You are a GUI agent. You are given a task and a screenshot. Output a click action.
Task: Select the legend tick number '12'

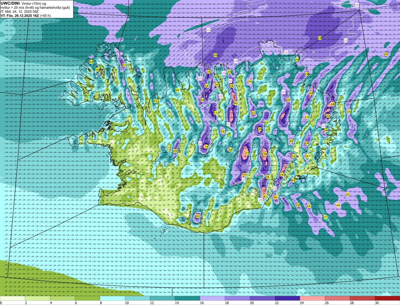coord(152,303)
